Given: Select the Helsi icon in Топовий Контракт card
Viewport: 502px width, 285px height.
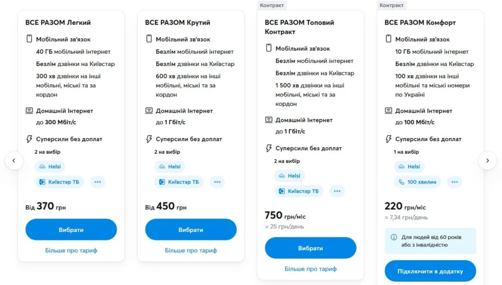Looking at the screenshot, I should click(x=282, y=176).
